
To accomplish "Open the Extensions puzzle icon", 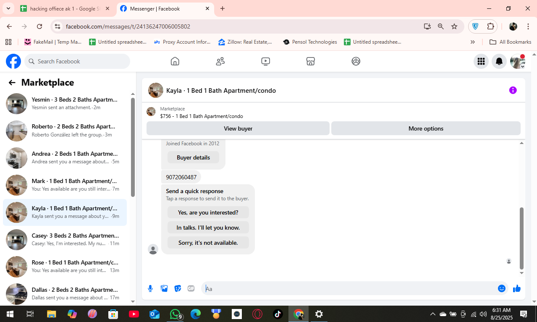I will (490, 26).
